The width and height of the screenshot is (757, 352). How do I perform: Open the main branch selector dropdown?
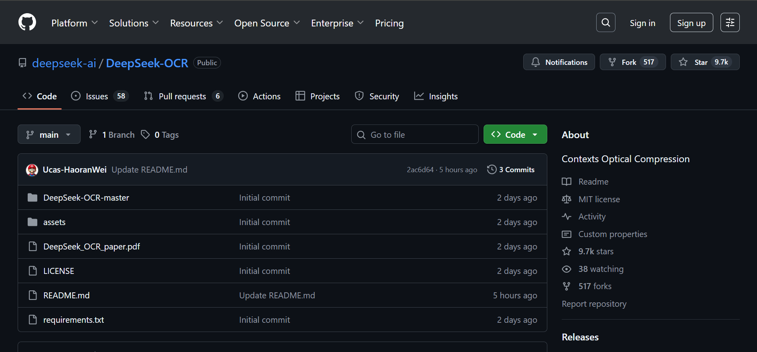tap(49, 134)
